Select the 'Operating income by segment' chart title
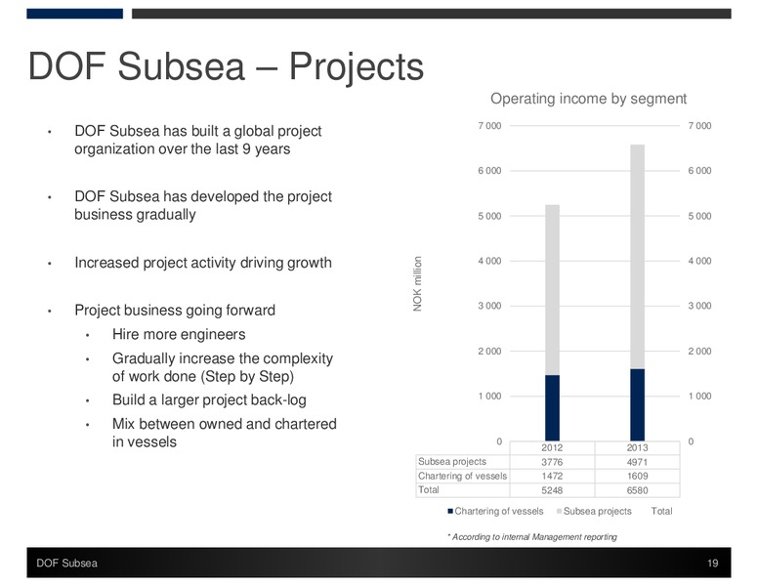Screen dimensions: 758x586 pyautogui.click(x=588, y=99)
